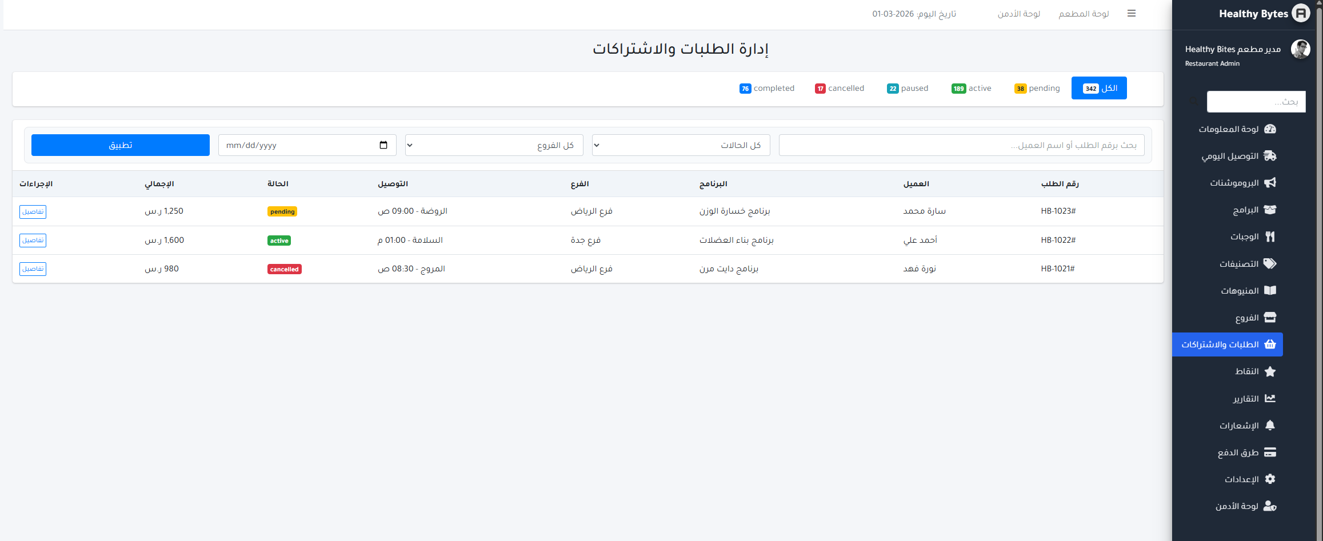Expand the all branches dropdown
1323x541 pixels.
tap(494, 145)
